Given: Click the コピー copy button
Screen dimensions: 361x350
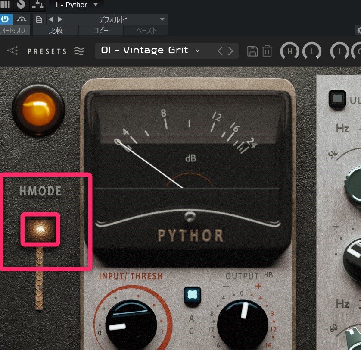Looking at the screenshot, I should (x=101, y=31).
